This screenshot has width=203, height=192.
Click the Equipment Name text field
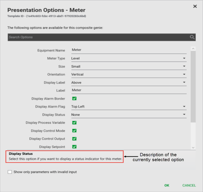pos(129,50)
